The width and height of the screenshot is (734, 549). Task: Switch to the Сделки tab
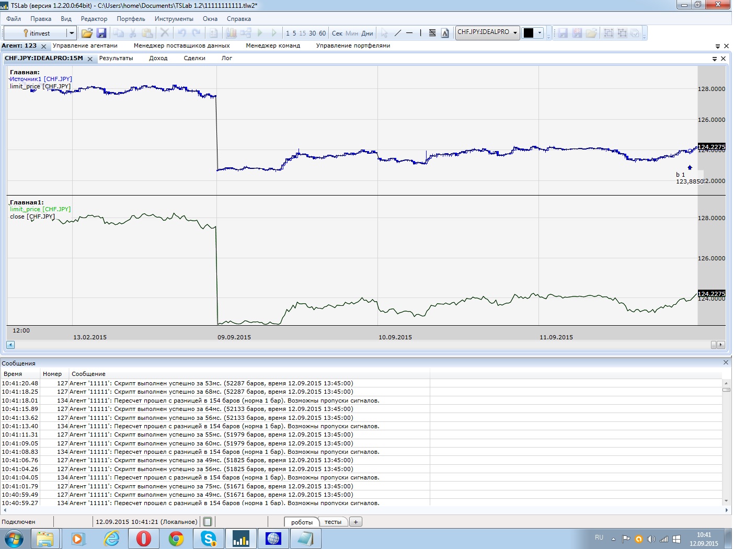click(194, 58)
